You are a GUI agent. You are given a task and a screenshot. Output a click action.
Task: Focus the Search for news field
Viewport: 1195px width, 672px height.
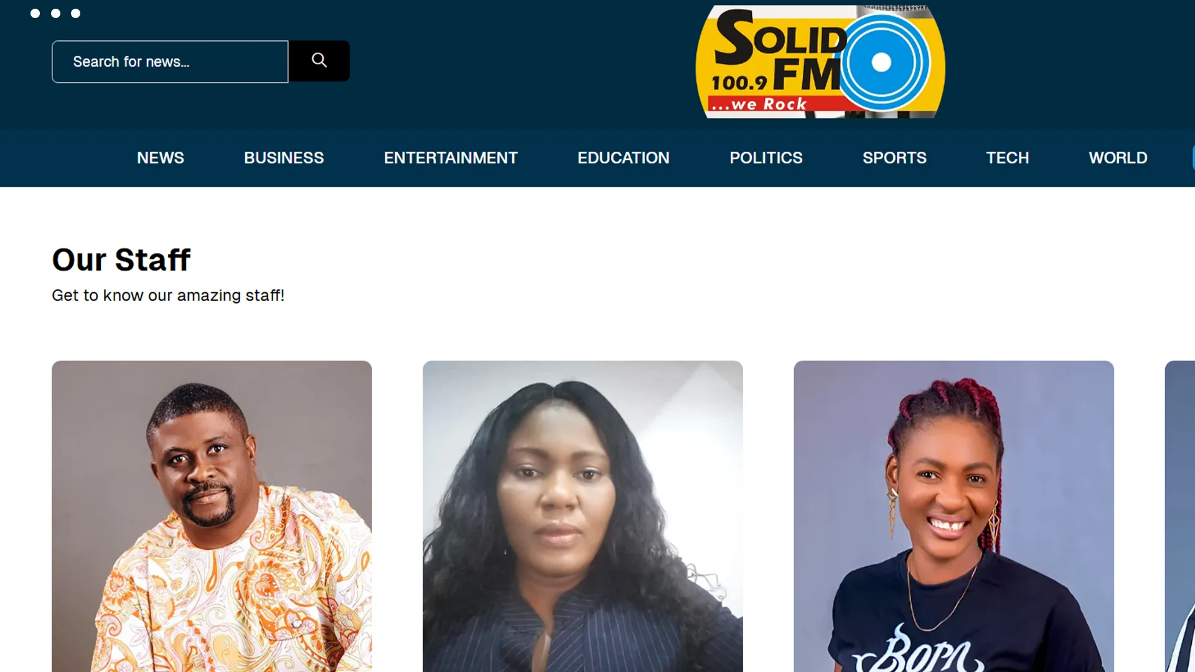pyautogui.click(x=170, y=62)
